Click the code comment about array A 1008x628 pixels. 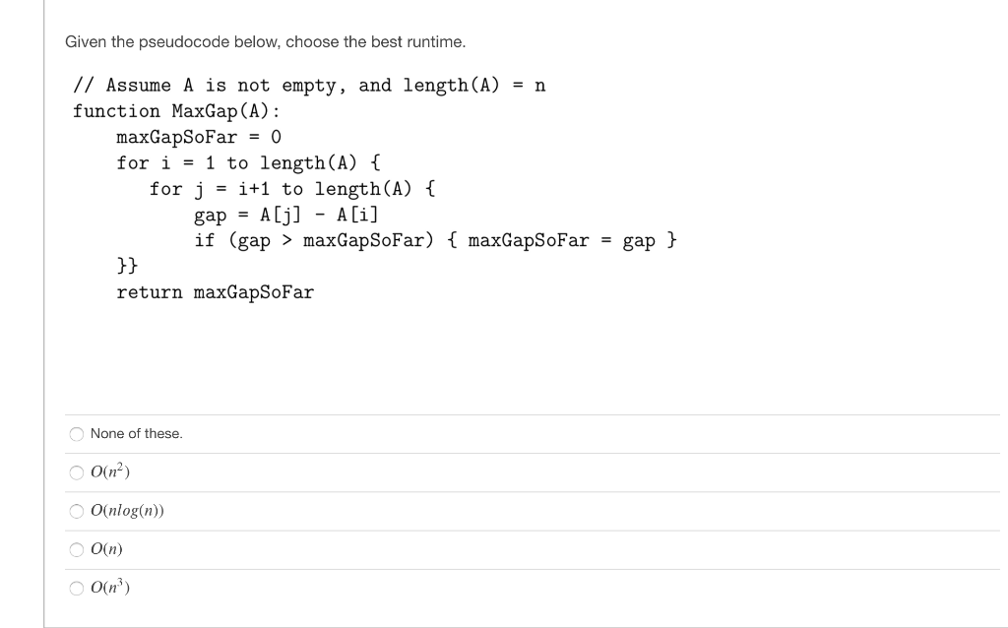(309, 85)
